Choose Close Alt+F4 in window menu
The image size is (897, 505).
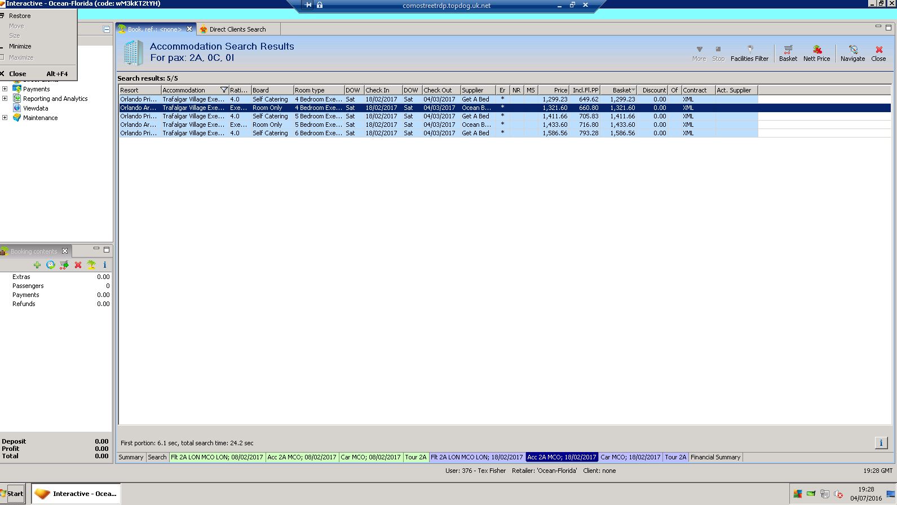(x=38, y=74)
